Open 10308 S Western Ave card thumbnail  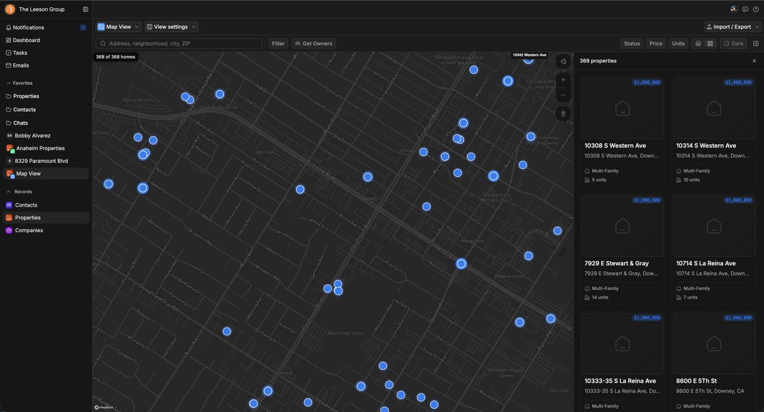pyautogui.click(x=623, y=108)
